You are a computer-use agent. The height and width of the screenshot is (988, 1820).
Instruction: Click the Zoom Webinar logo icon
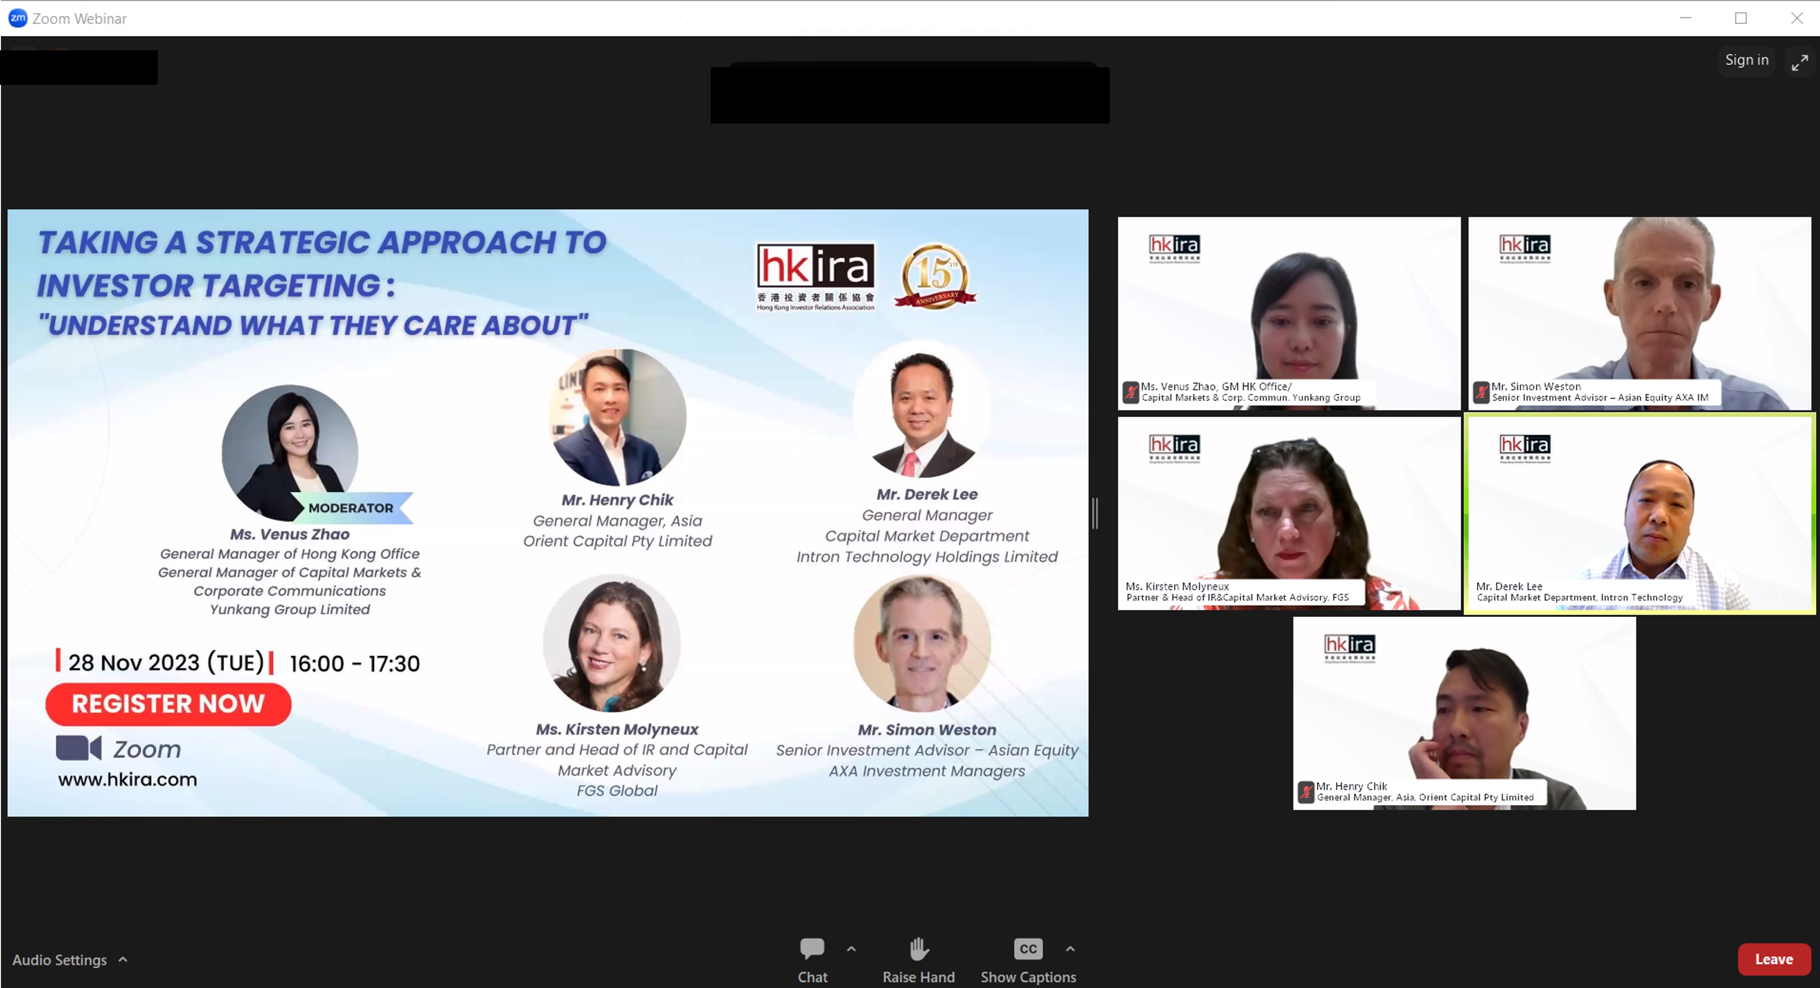click(18, 18)
